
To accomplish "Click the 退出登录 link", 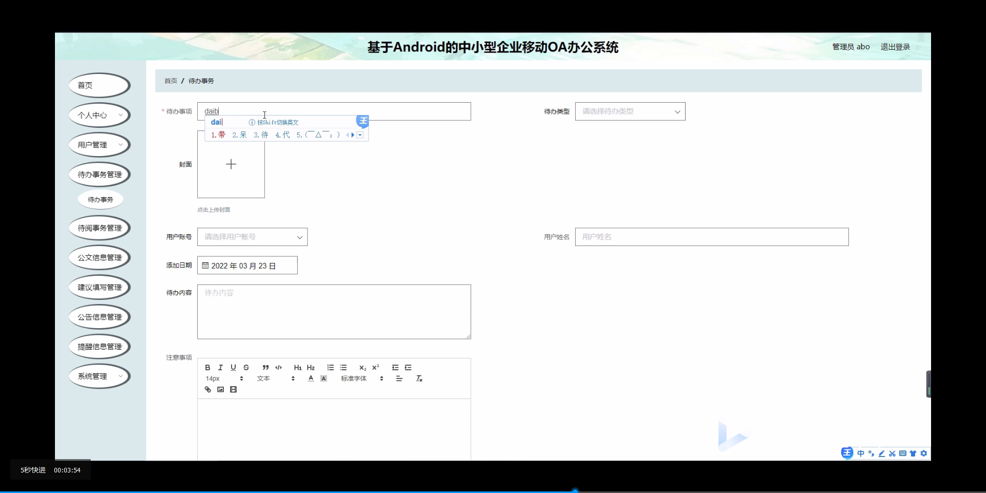I will (x=895, y=46).
